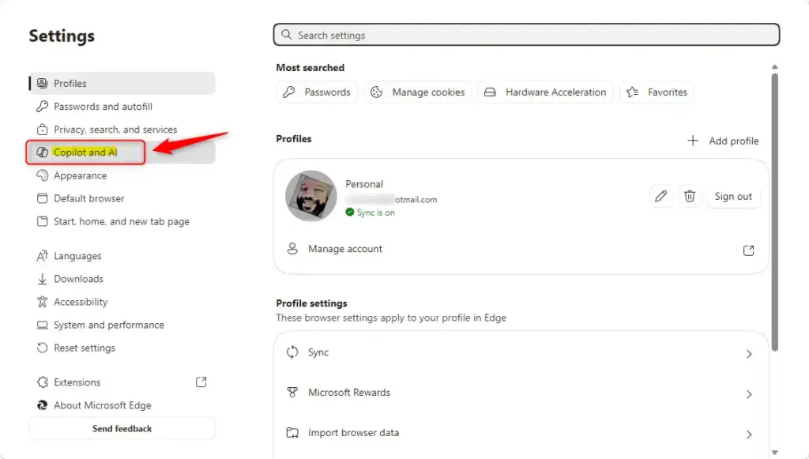Click the magnifier icon in search box
809x459 pixels.
tap(286, 35)
